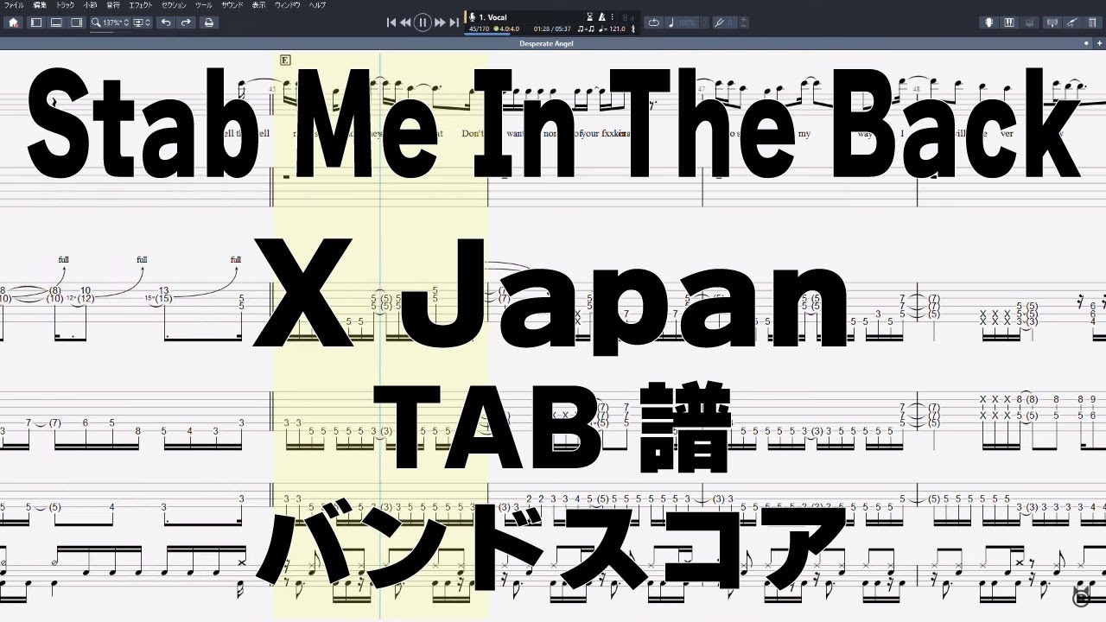This screenshot has width=1106, height=622.
Task: Open the ツール menu
Action: pos(204,5)
